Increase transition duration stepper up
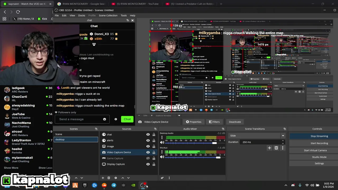The width and height of the screenshot is (338, 190). point(283,141)
